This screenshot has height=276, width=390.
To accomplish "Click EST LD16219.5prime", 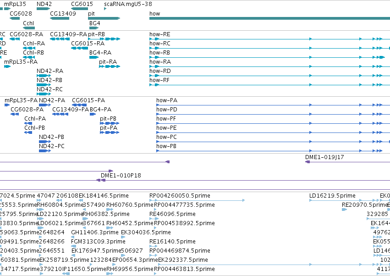I will [x=333, y=196].
